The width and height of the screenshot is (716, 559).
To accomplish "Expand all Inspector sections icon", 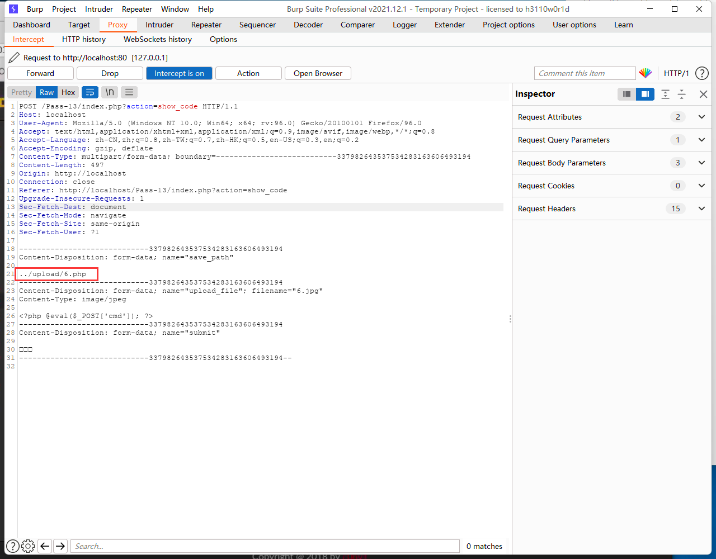I will tap(665, 94).
